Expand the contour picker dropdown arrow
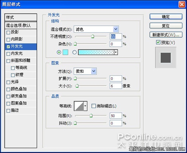 [x=85, y=106]
